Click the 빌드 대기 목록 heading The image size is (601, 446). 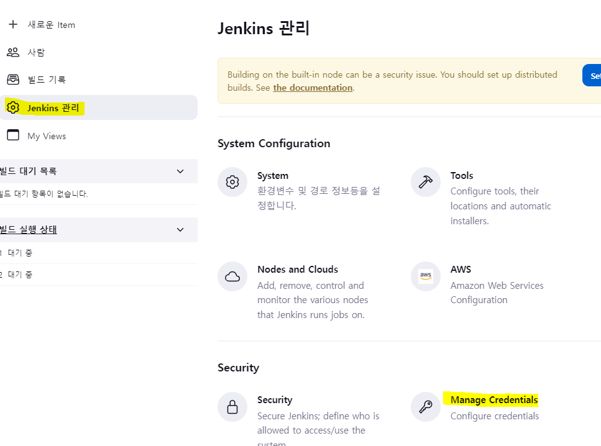[x=29, y=171]
